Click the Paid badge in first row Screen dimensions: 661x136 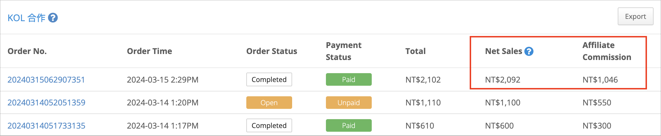349,79
